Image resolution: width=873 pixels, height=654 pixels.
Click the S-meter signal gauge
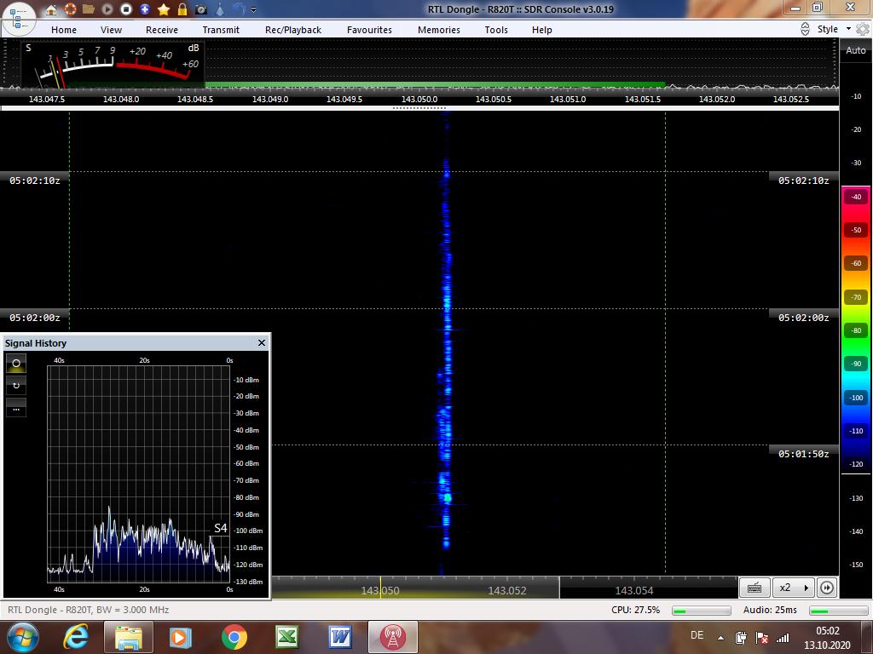tap(113, 63)
